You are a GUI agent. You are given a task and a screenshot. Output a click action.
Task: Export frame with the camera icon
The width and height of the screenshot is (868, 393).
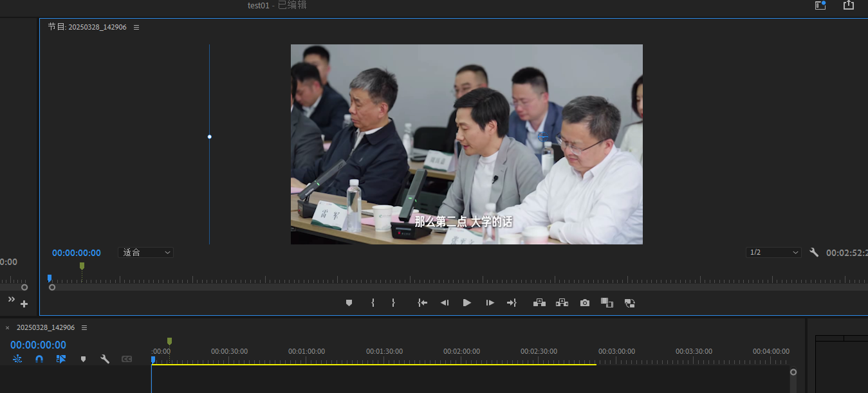[584, 303]
